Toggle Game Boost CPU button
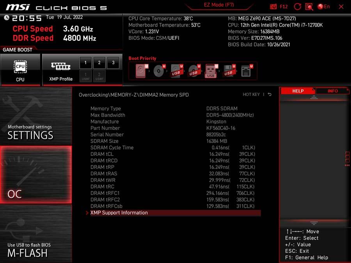351x263 pixels. (x=20, y=70)
